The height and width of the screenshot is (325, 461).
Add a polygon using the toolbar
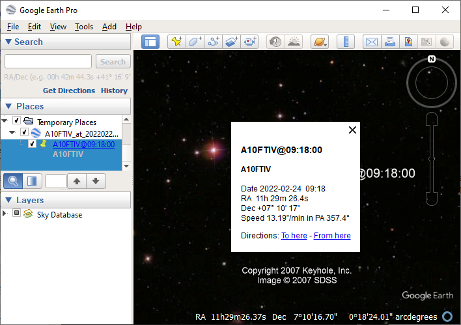pos(195,42)
